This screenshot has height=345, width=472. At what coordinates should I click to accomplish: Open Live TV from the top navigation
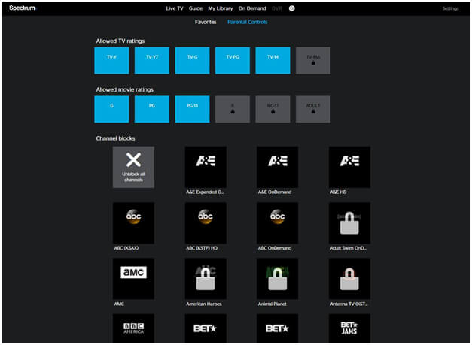pyautogui.click(x=175, y=8)
